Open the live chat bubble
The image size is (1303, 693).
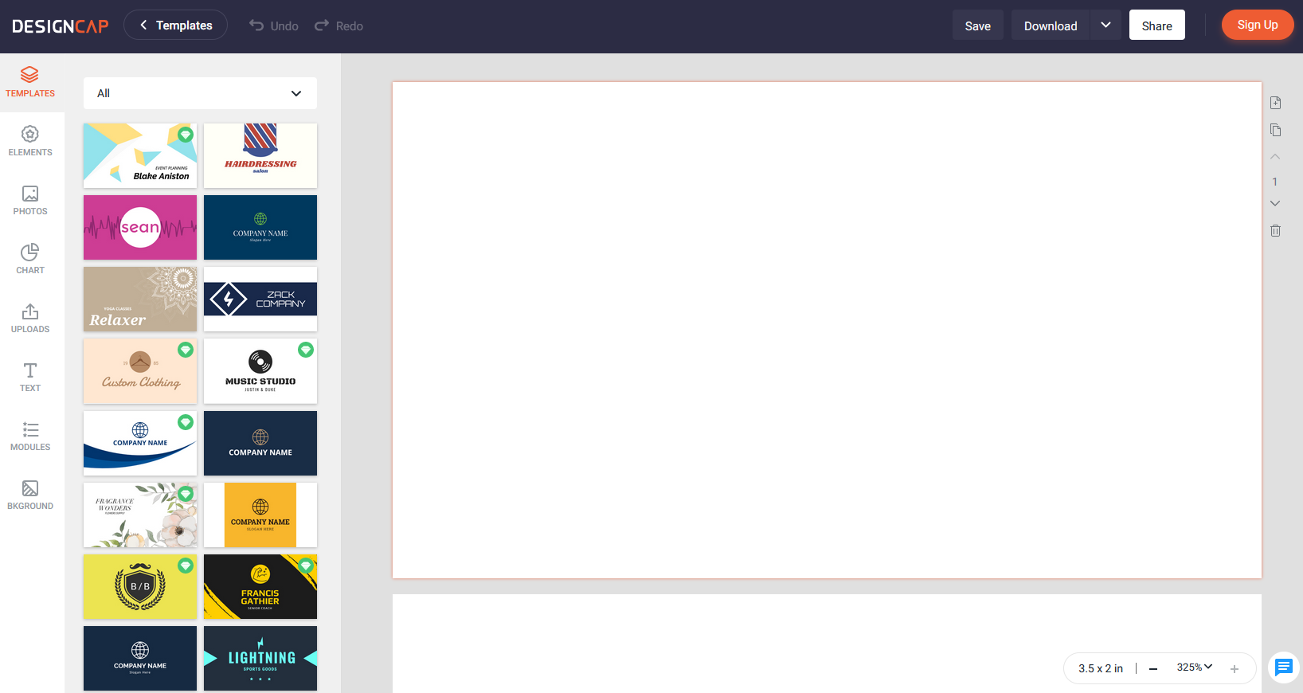click(1283, 668)
